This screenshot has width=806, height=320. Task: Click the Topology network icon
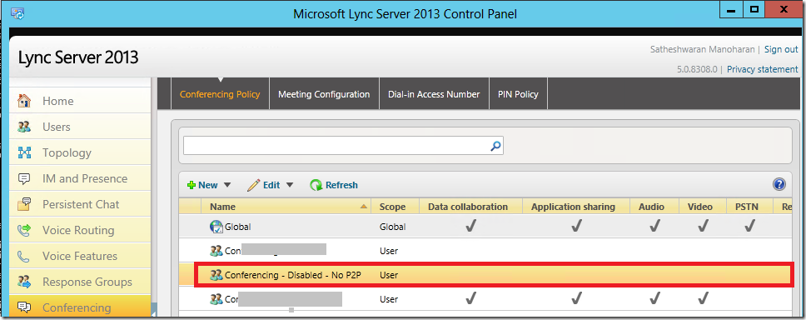click(24, 152)
